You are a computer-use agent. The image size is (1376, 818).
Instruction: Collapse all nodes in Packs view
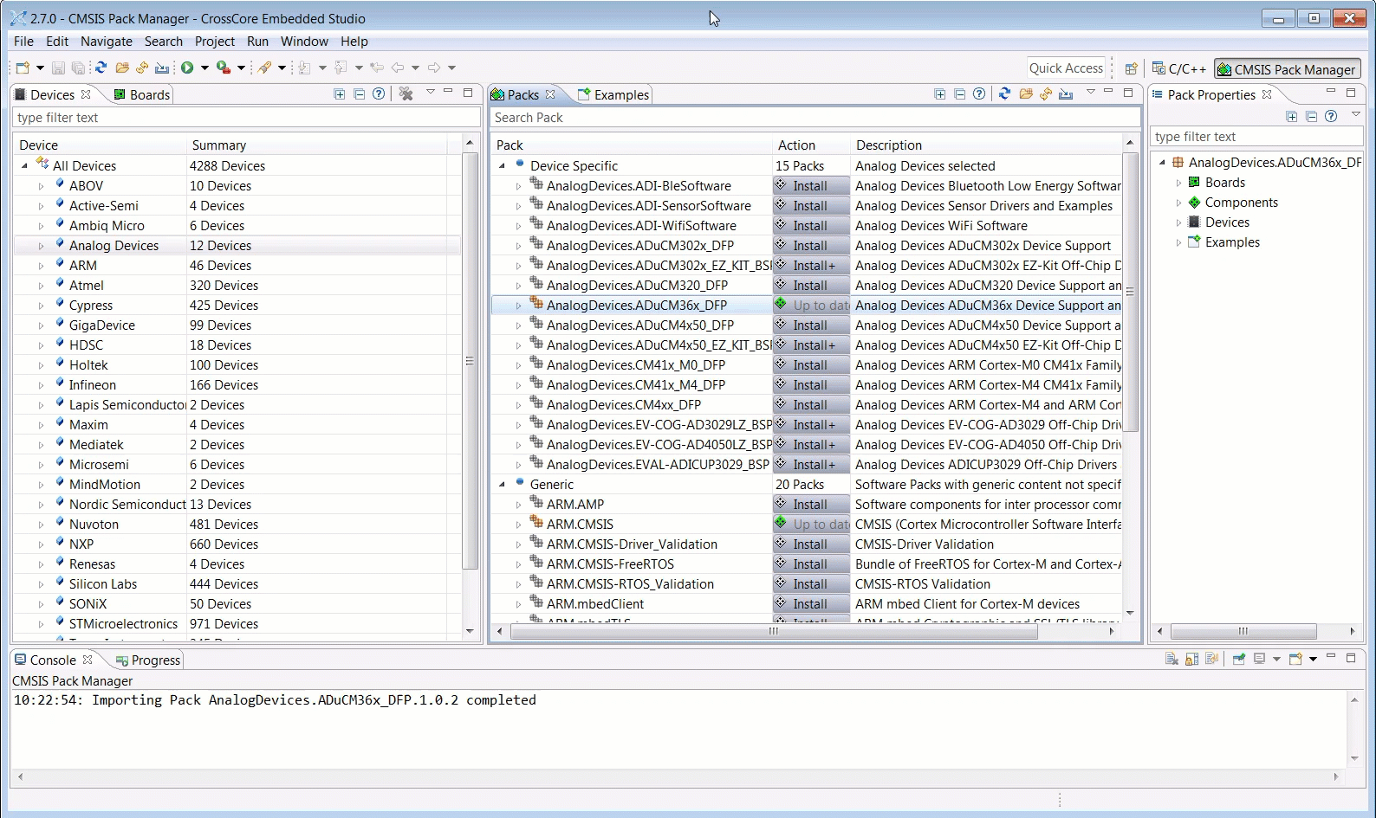point(959,94)
